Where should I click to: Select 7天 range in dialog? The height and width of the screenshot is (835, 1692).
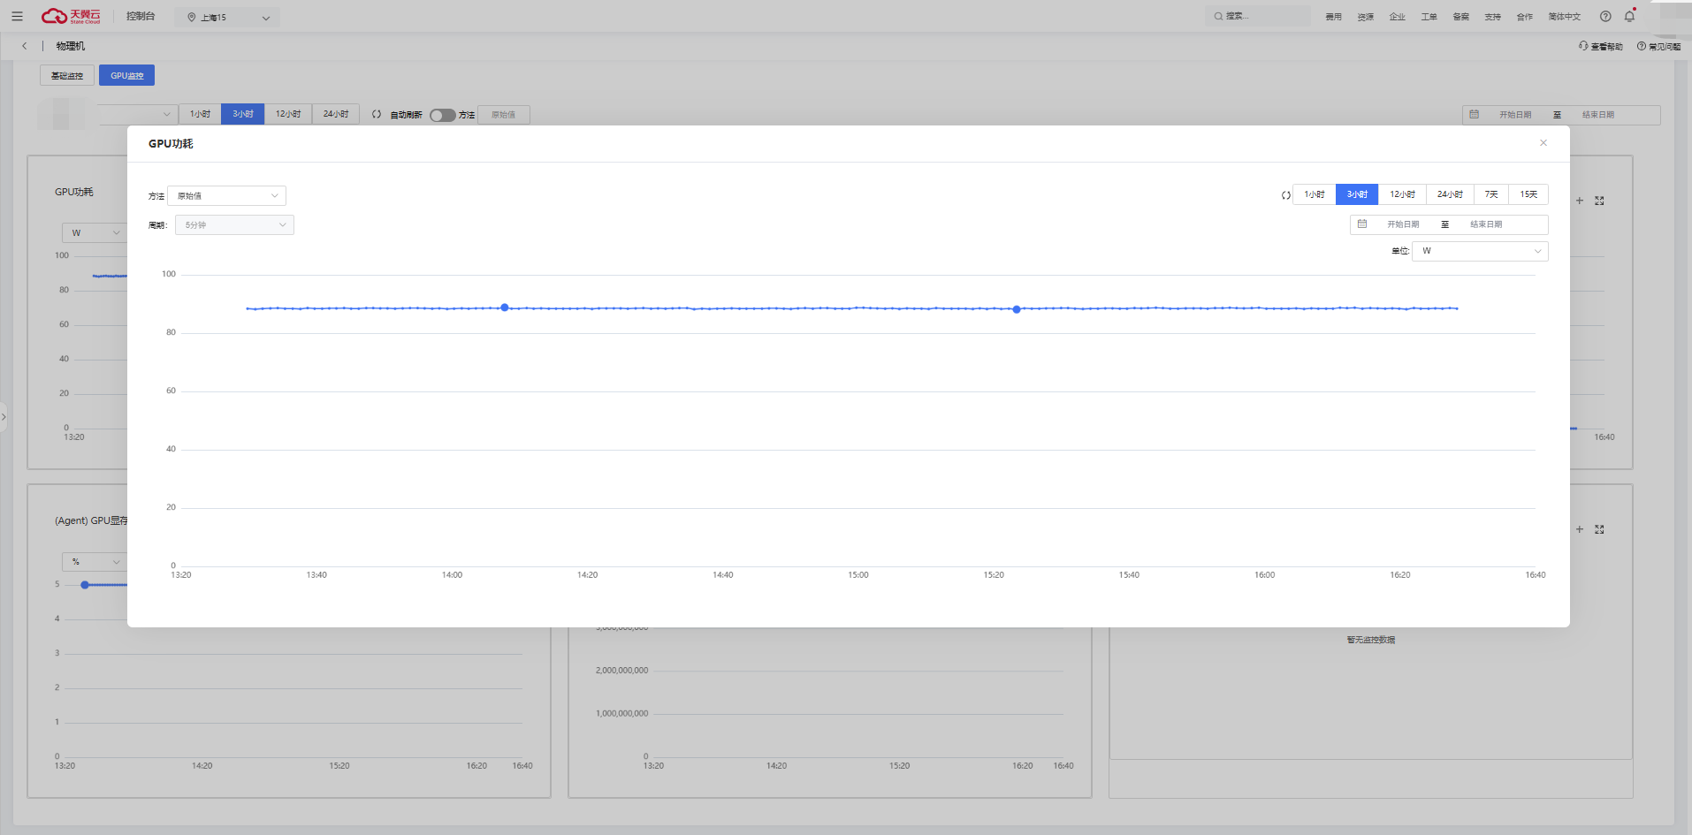[x=1491, y=194]
